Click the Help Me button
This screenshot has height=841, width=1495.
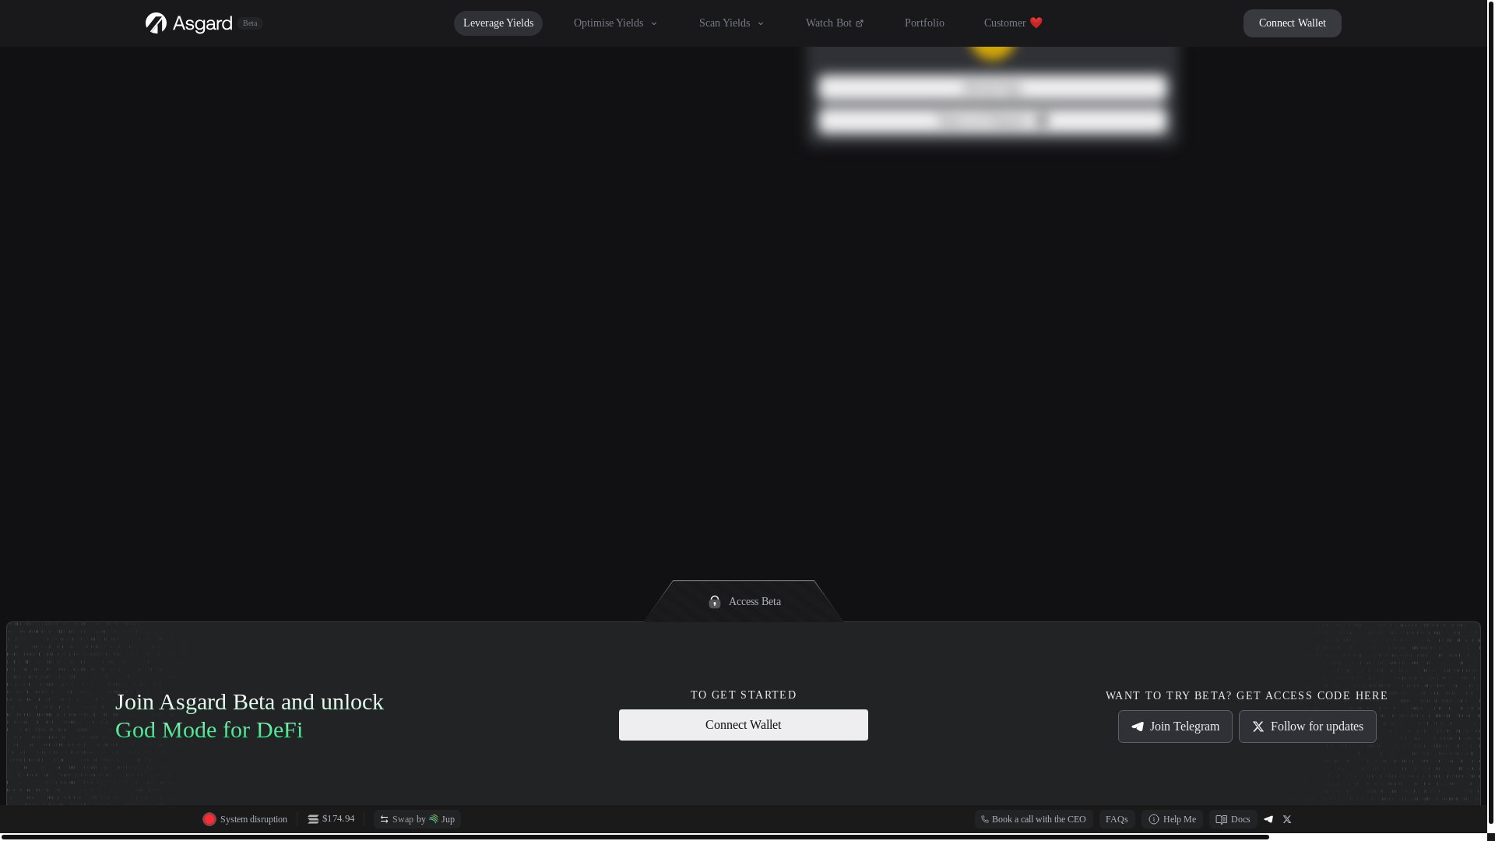pos(1172,819)
